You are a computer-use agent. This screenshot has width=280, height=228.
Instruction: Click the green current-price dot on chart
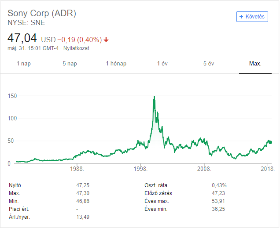(270, 142)
